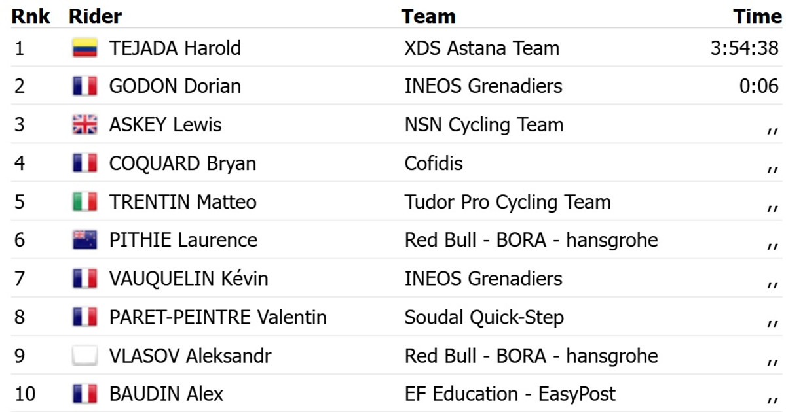Open the XDS Astana Team page
The image size is (786, 412).
(481, 48)
